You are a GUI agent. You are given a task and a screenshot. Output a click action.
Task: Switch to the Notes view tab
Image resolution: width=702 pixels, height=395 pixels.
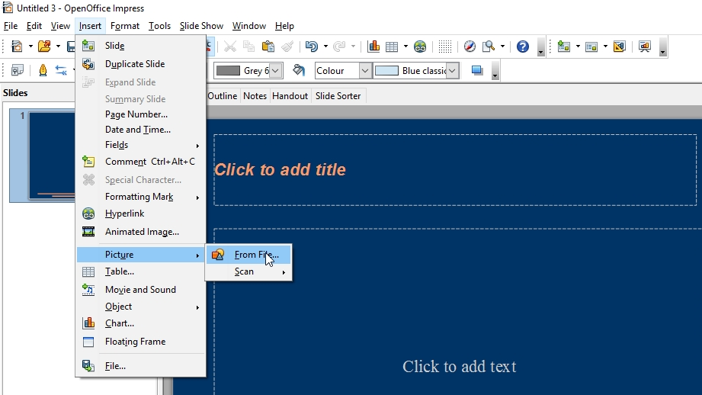click(x=255, y=96)
